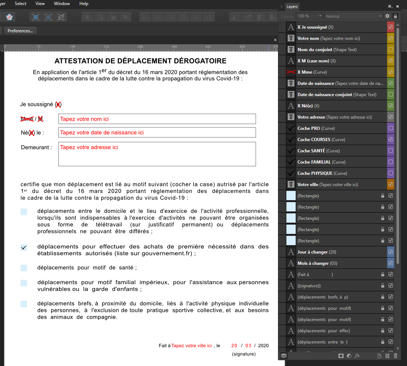This screenshot has width=407, height=366.
Task: Click the shapes-in-frame icon in toolbar
Action: pos(61,17)
